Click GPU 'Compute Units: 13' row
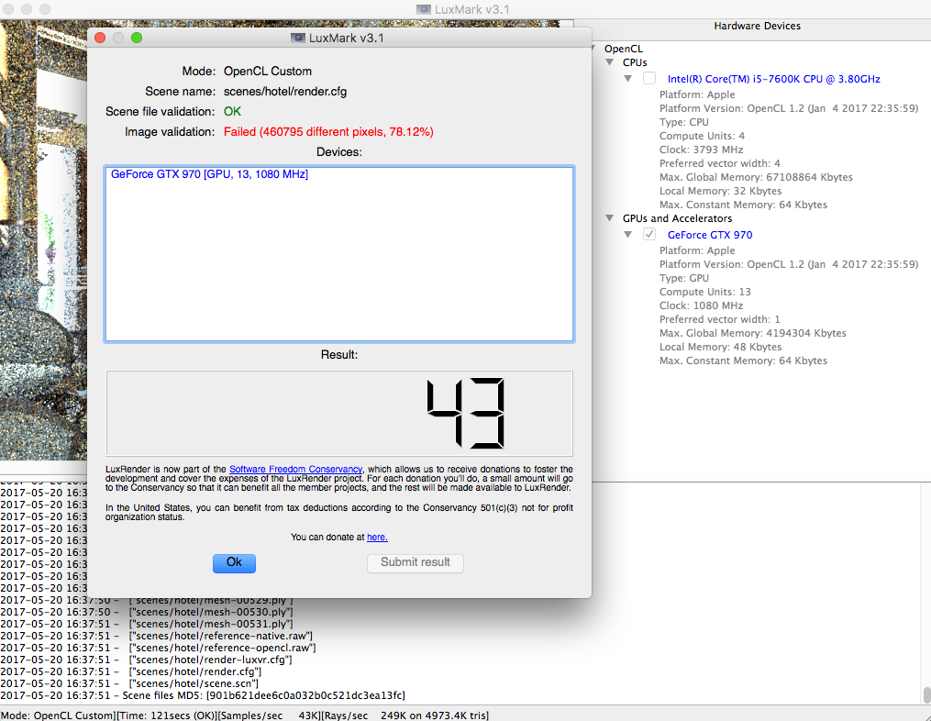Screen dimensions: 931x721 pyautogui.click(x=704, y=292)
